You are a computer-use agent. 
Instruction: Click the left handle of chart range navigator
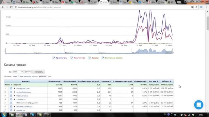(x=6, y=51)
